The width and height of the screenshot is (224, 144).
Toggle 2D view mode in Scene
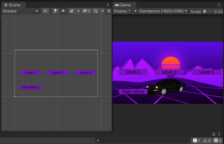[45, 11]
